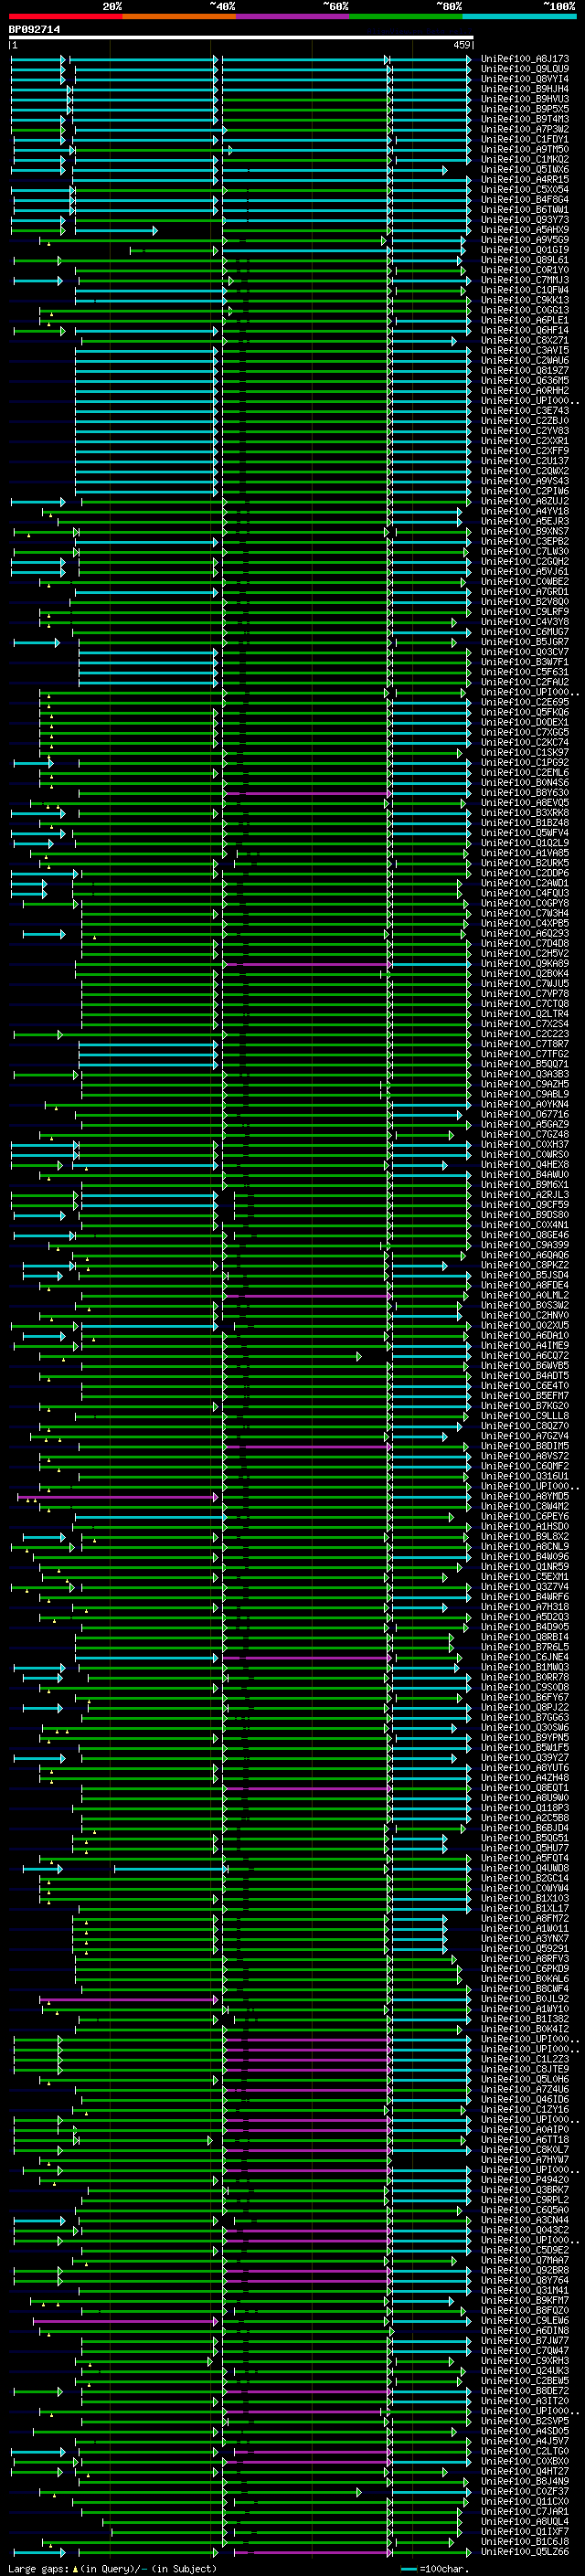Image resolution: width=585 pixels, height=2576 pixels.
Task: Open hit UniRef100_Q9LQU9
Action: tap(524, 70)
